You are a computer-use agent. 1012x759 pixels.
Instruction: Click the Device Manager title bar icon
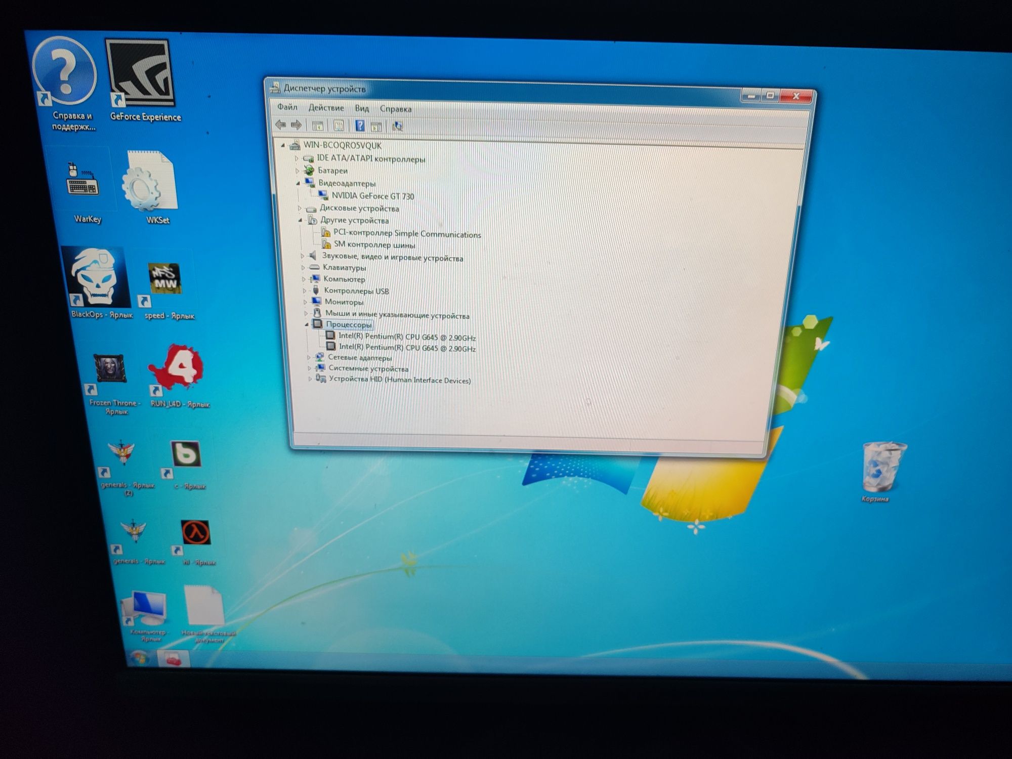tap(275, 88)
